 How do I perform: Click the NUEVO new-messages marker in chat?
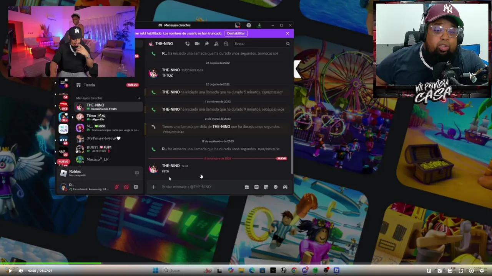tap(282, 158)
